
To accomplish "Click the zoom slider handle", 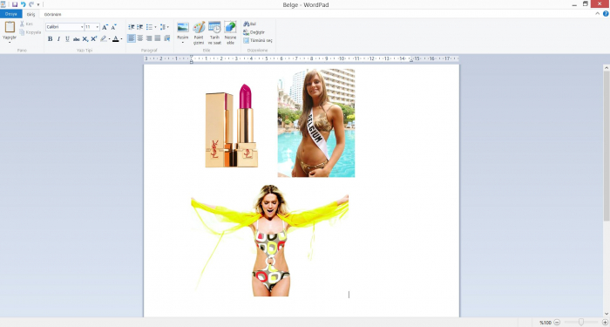I will (581, 323).
